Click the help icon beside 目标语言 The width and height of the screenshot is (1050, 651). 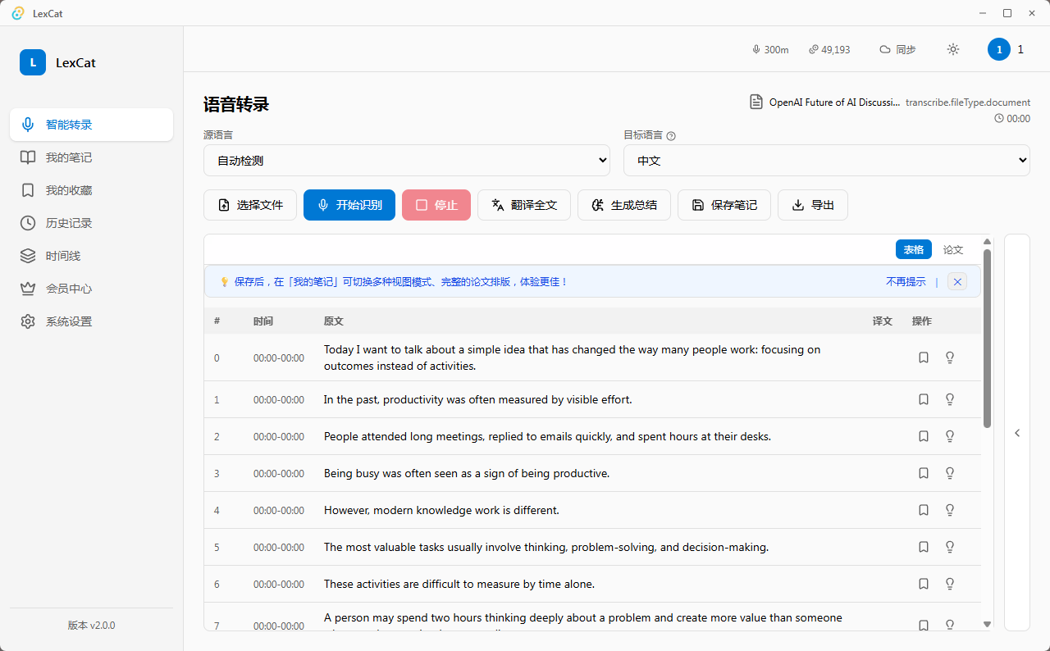(x=671, y=136)
